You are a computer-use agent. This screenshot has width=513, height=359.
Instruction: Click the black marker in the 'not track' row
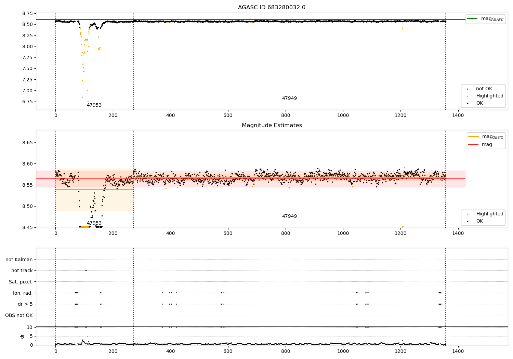tap(86, 271)
